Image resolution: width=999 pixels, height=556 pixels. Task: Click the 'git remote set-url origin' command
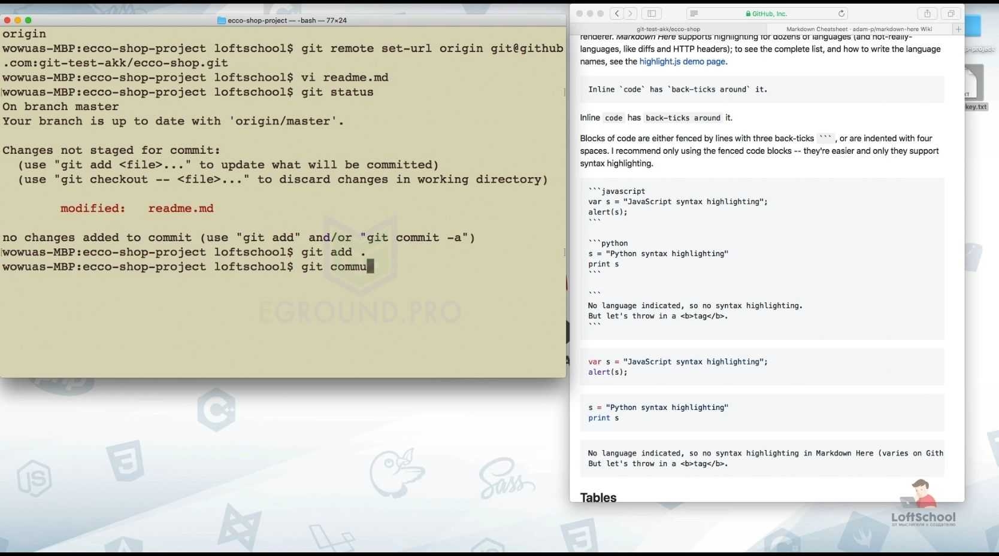(392, 48)
